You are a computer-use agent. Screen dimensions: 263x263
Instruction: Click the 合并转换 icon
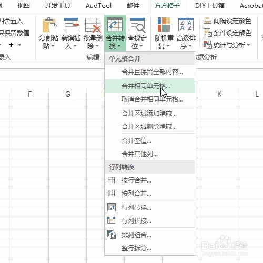click(115, 24)
